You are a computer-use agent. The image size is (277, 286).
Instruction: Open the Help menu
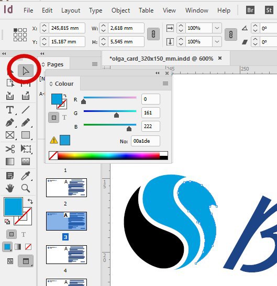tap(224, 10)
